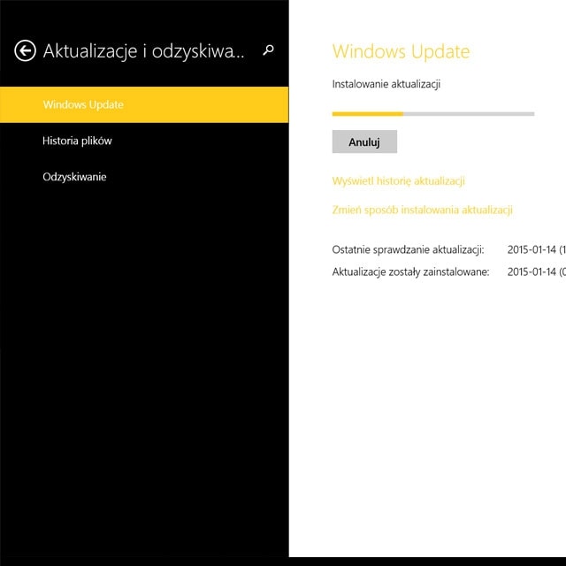Click the Aktualizacje i odzyskiwa... title
The width and height of the screenshot is (566, 566).
(x=143, y=51)
